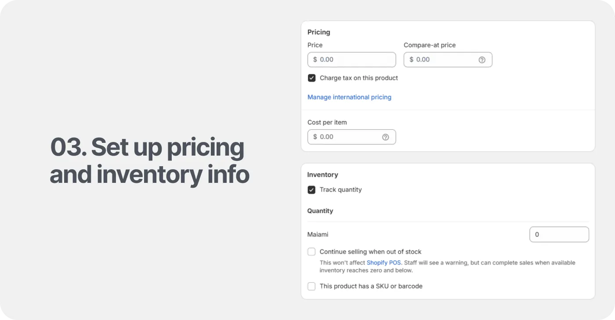
Task: Click the Maiami quantity input showing 0
Action: 559,234
